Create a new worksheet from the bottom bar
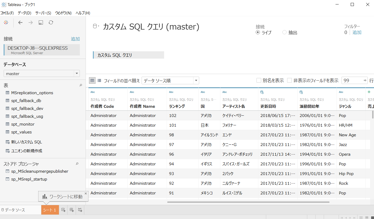The image size is (374, 219). pyautogui.click(x=63, y=210)
